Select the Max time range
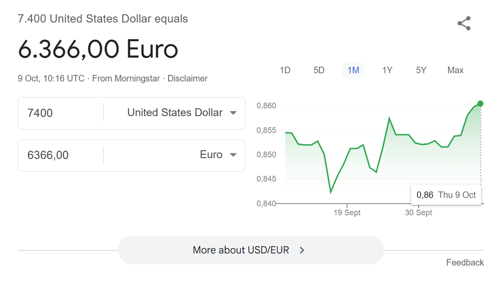 point(455,70)
